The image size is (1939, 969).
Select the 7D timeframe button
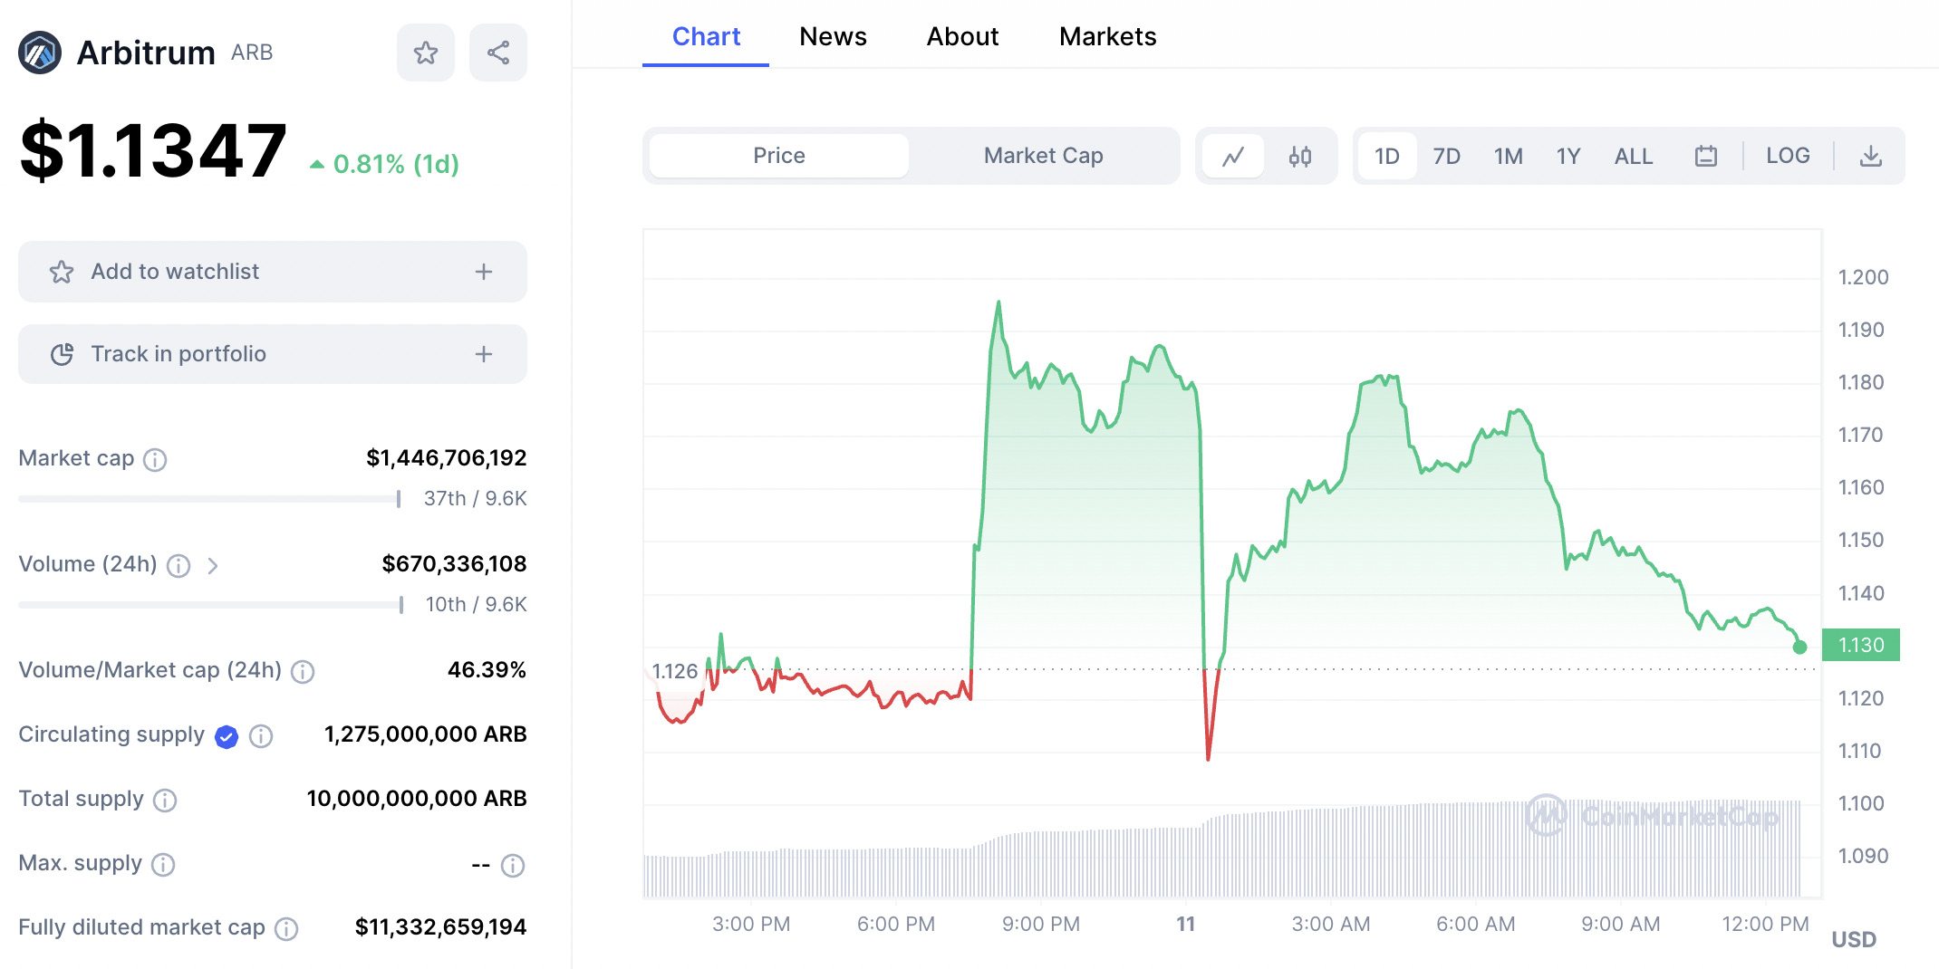[1446, 155]
